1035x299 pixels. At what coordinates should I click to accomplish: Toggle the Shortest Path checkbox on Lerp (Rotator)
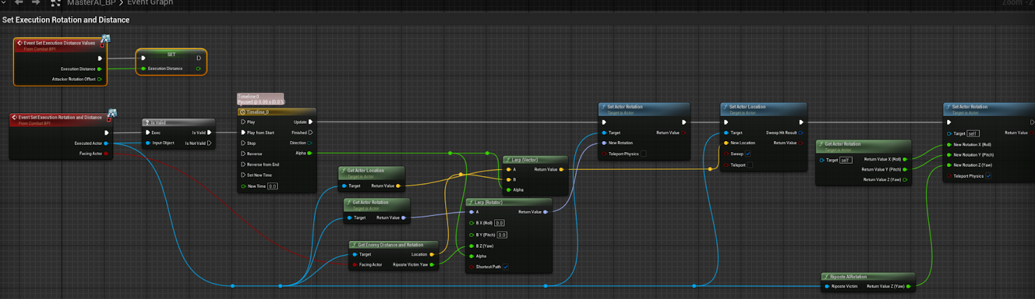click(x=506, y=267)
